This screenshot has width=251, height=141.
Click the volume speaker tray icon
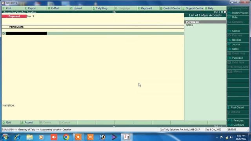click(x=231, y=137)
